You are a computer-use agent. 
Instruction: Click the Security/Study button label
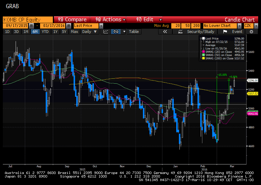[201, 32]
